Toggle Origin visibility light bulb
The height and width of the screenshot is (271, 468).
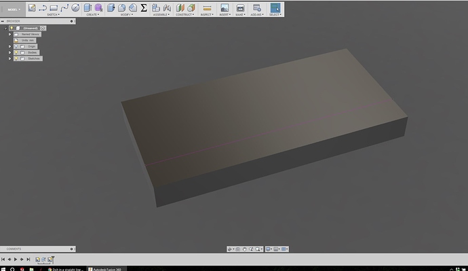pyautogui.click(x=16, y=46)
